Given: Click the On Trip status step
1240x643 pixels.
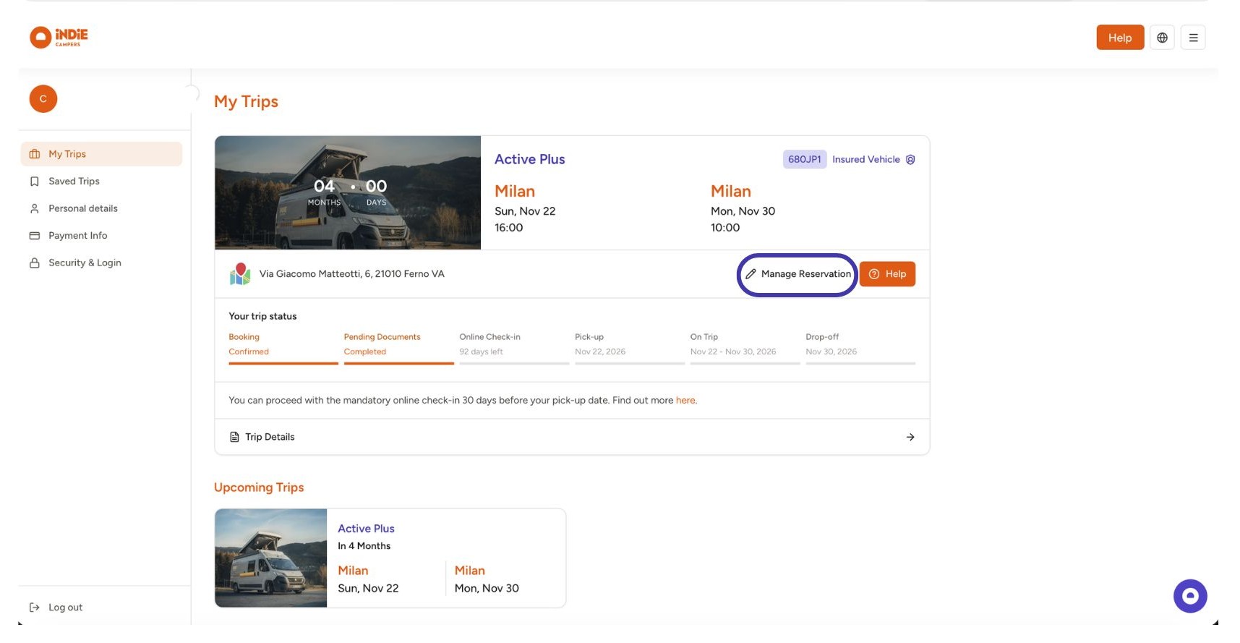Looking at the screenshot, I should (745, 348).
